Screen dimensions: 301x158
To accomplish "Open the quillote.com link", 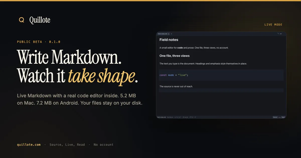I will pyautogui.click(x=29, y=145).
